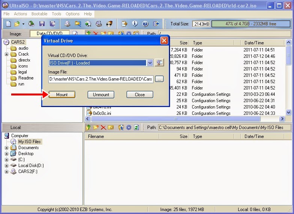Click the 0x0c0c.ini file row
The image size is (294, 214).
185,113
